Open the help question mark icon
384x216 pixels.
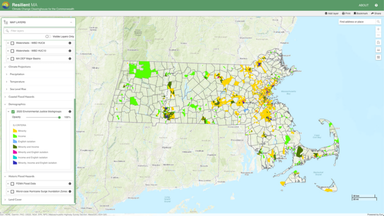pyautogui.click(x=376, y=5)
